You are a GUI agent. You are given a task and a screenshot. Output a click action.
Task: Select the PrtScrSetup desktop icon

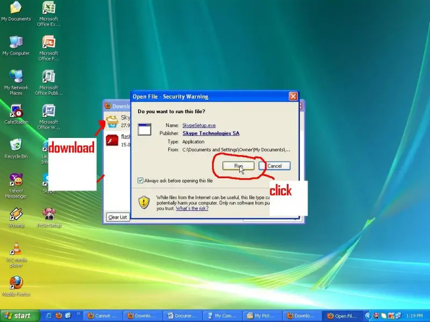pos(49,218)
